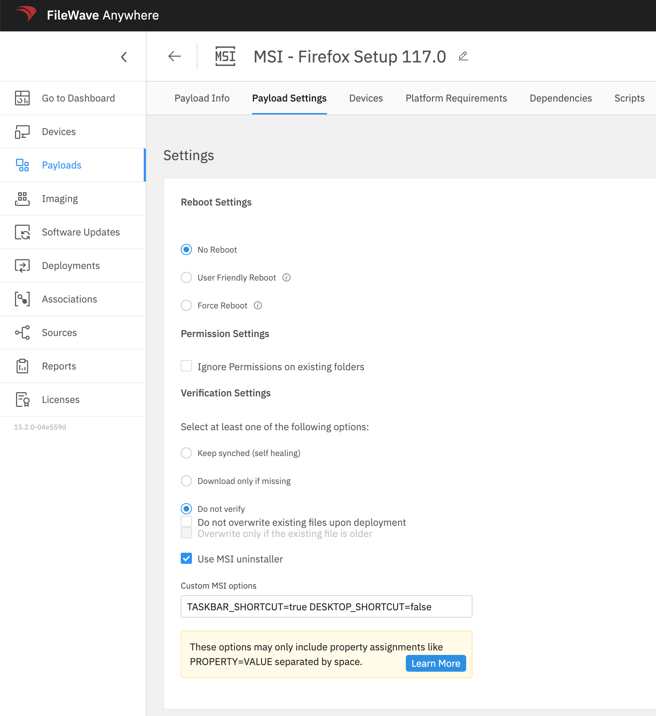Collapse the sidebar with the chevron arrow
The image size is (656, 716).
(124, 57)
